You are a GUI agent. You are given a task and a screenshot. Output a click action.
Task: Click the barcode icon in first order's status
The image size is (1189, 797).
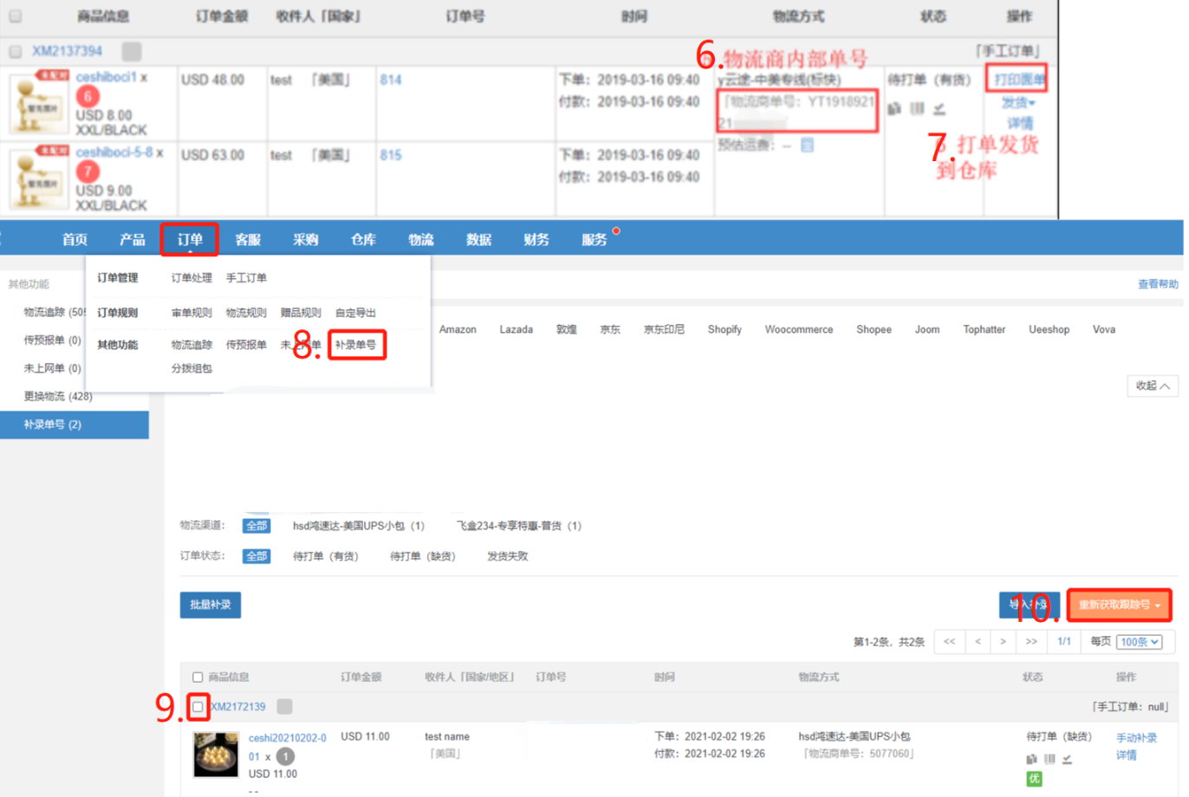(917, 108)
